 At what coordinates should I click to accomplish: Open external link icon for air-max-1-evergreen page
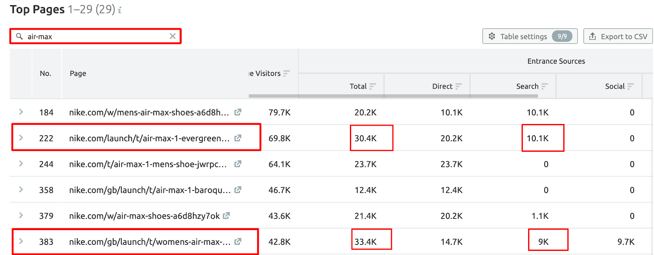click(x=237, y=138)
